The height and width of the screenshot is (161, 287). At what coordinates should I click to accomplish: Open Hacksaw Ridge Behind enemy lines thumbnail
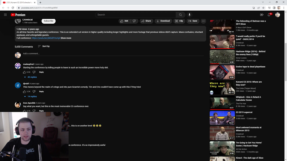(x=222, y=57)
